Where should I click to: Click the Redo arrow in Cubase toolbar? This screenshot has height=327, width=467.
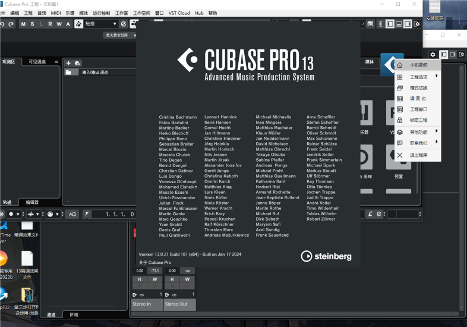tap(11, 24)
